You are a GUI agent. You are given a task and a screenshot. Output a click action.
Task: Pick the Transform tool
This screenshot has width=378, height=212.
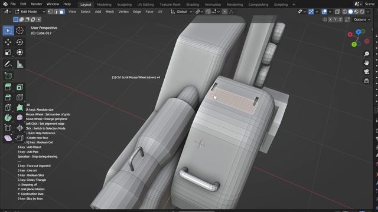click(19, 52)
